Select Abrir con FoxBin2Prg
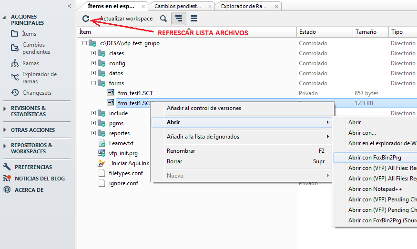Viewport: 417px width, 249px height. pos(375,158)
